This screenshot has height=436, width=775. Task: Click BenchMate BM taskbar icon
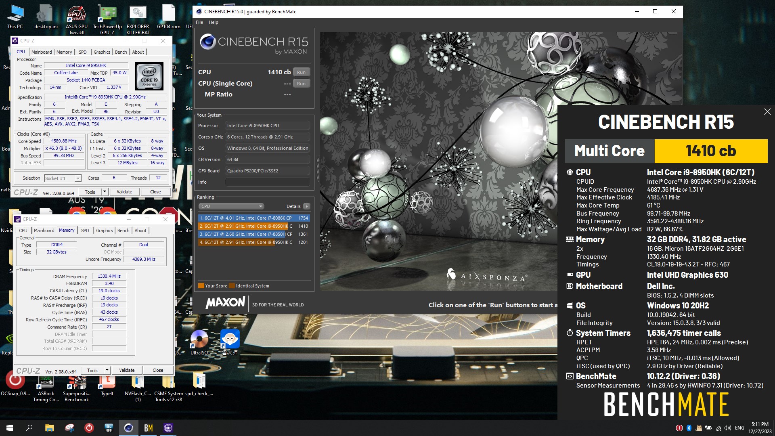click(148, 428)
